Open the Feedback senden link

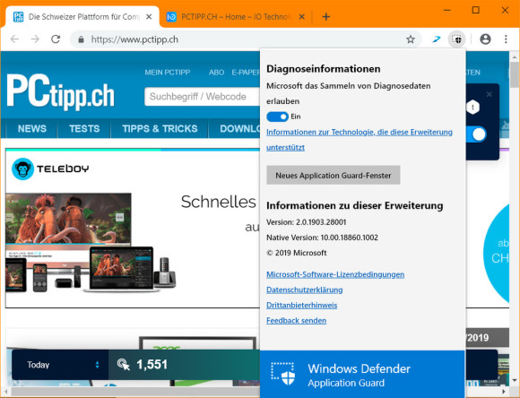point(296,320)
